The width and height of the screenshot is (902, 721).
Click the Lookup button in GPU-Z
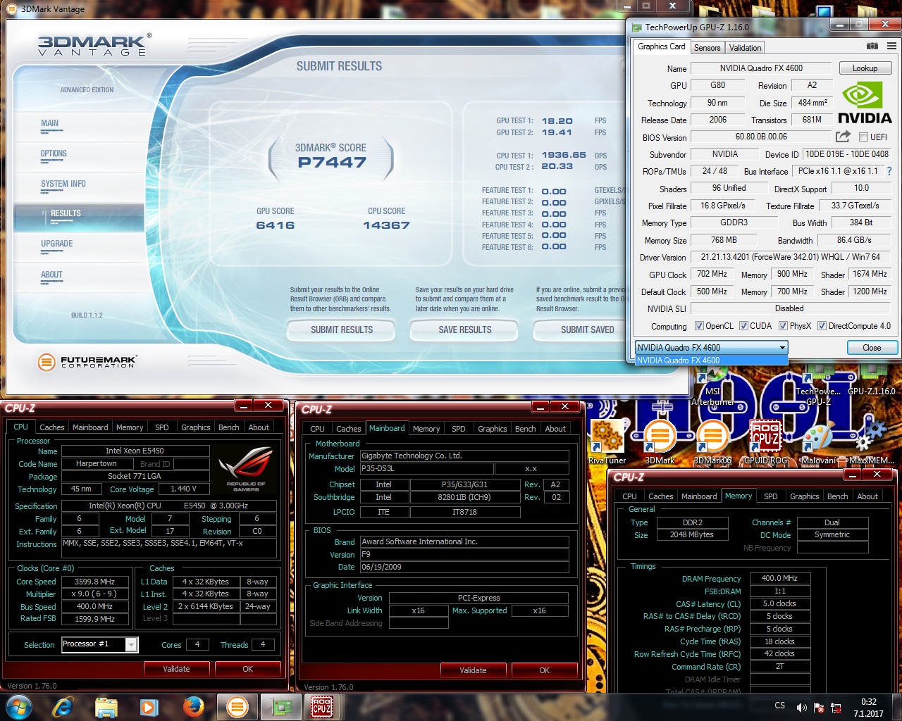(x=865, y=68)
